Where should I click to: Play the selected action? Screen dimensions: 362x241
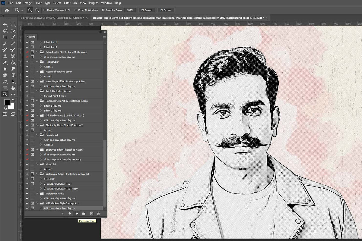77,214
